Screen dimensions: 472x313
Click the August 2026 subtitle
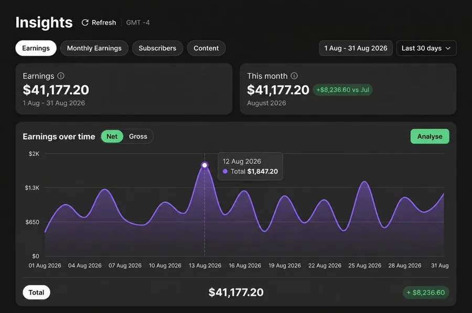266,103
